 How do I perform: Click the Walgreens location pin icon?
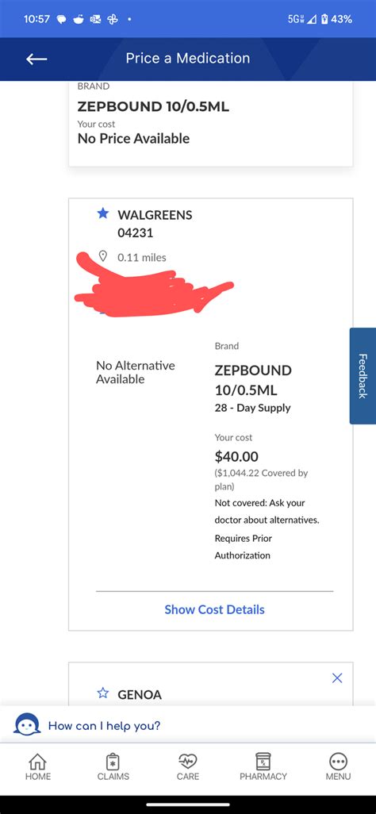point(103,256)
